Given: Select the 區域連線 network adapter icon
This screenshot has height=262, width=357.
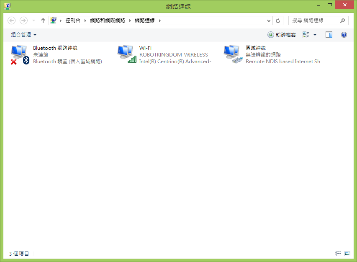Looking at the screenshot, I should click(x=233, y=54).
